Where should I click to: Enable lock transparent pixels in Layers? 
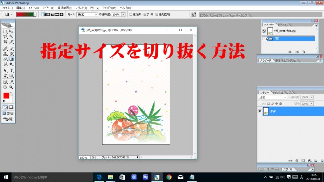[x=269, y=103]
